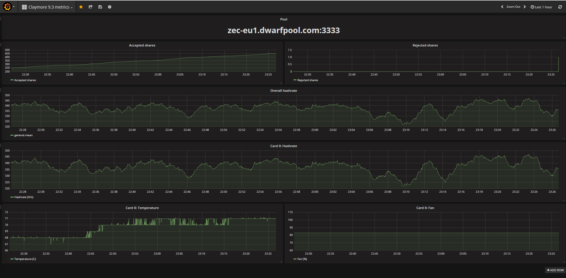
Task: Open the row handle beside Card 0: Temperature
Action: [x=1, y=207]
